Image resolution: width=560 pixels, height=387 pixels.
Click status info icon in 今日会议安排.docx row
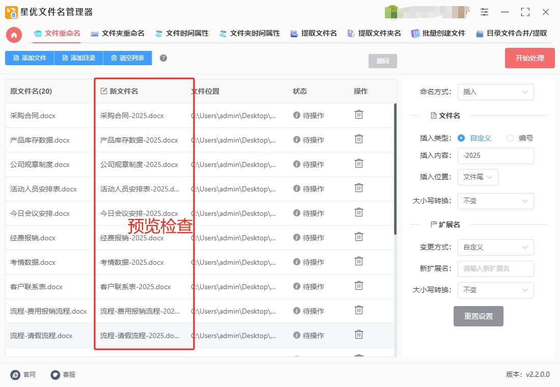296,213
